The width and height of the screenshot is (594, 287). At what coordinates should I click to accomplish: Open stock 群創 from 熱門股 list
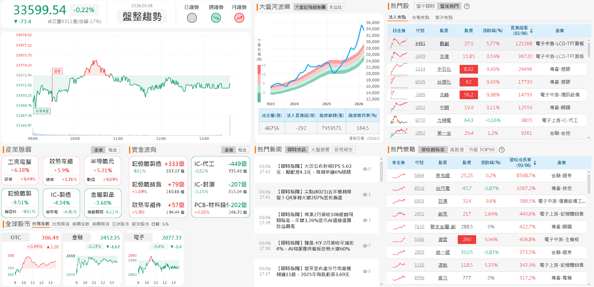click(444, 43)
